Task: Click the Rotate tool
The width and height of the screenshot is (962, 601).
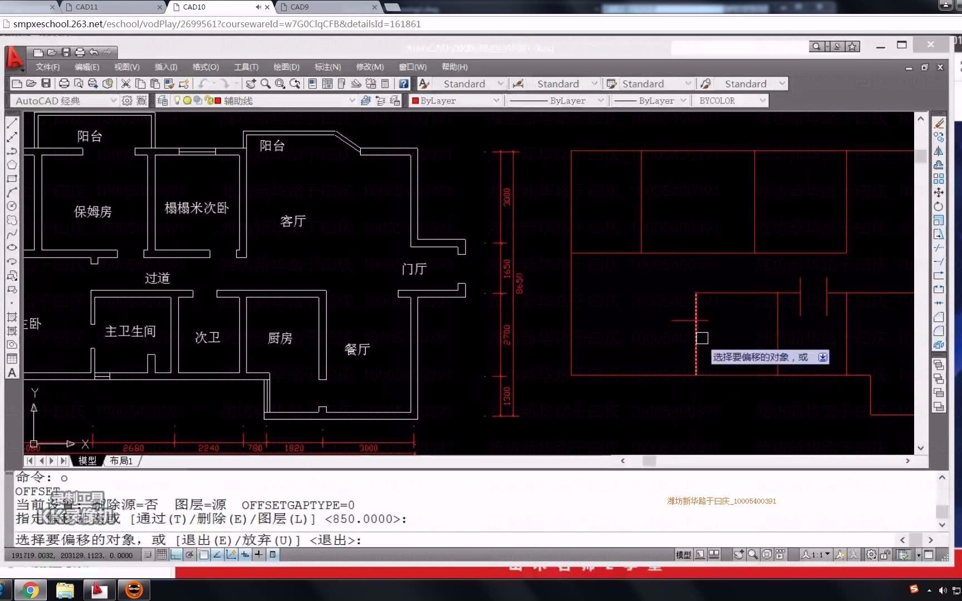Action: 939,206
